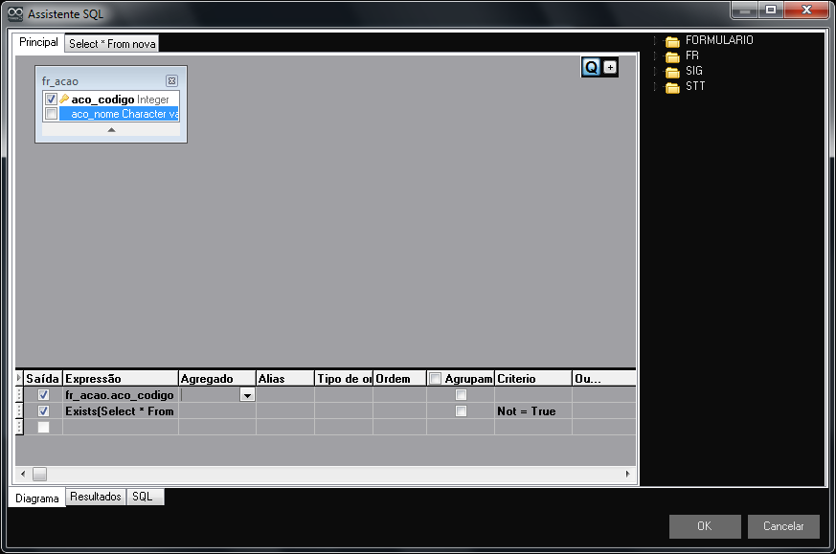Click the FR folder icon
This screenshot has height=554, width=836.
[672, 56]
